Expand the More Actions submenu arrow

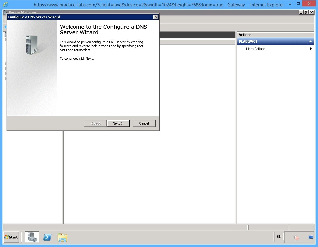(x=311, y=49)
